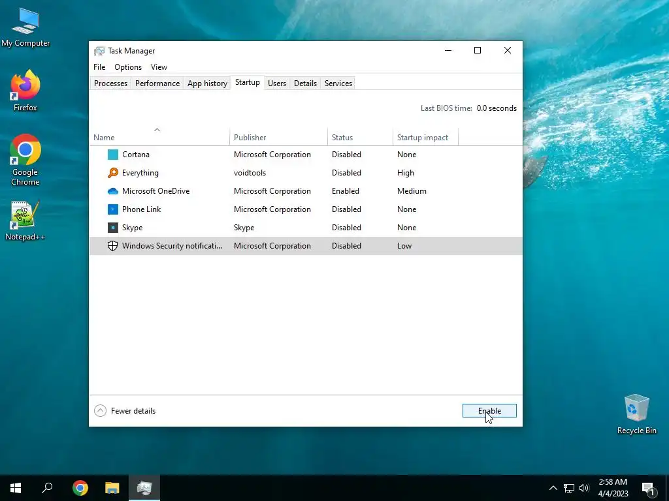Switch to the App history tab
This screenshot has height=501, width=669.
click(207, 83)
